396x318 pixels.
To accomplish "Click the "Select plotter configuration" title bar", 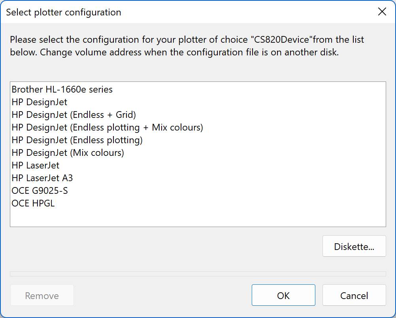I will tap(158, 12).
